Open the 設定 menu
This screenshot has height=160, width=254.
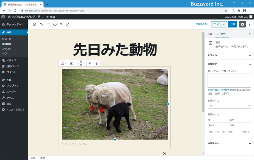14,104
